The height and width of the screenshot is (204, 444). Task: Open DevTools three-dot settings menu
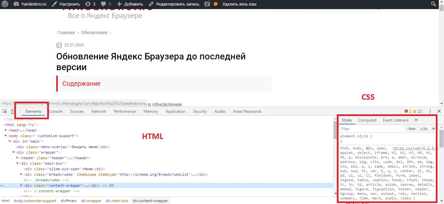(x=430, y=111)
